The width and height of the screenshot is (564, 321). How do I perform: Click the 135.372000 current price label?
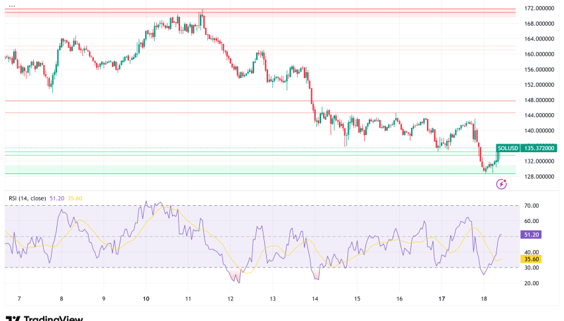(x=540, y=148)
